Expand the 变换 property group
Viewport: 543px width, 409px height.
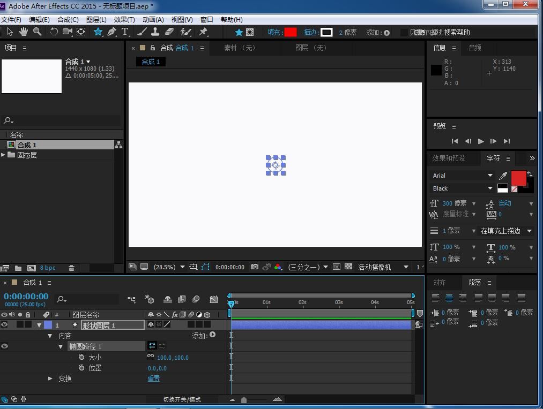click(x=50, y=378)
